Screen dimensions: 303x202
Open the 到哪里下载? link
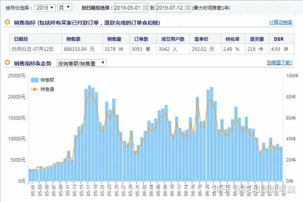tap(279, 63)
